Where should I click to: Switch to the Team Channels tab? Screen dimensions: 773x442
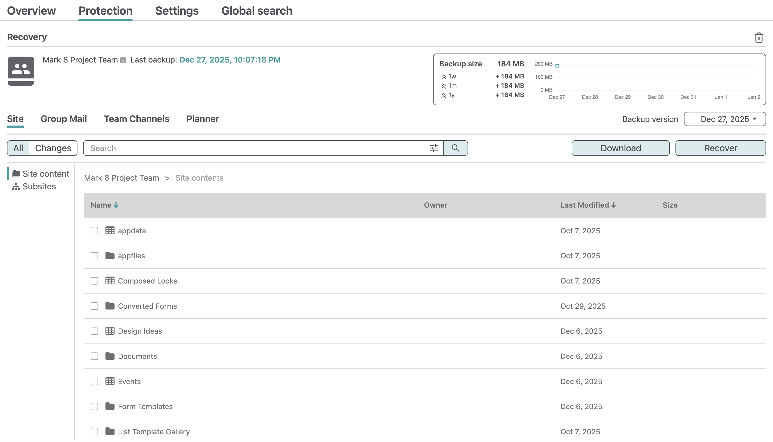coord(137,119)
